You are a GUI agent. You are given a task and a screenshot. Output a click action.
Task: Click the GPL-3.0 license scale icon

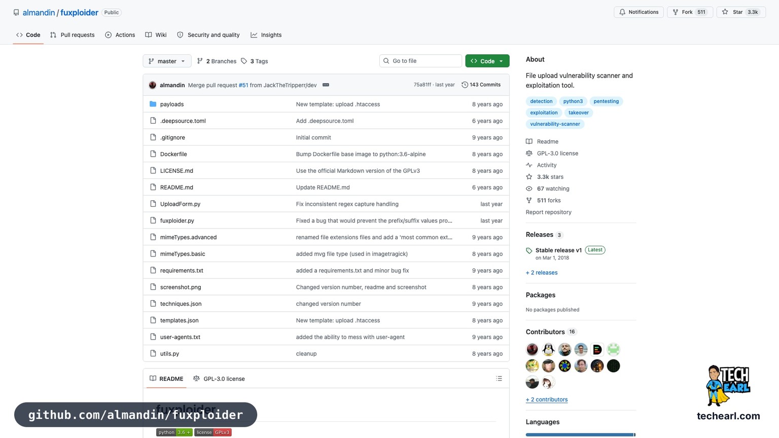click(x=529, y=153)
